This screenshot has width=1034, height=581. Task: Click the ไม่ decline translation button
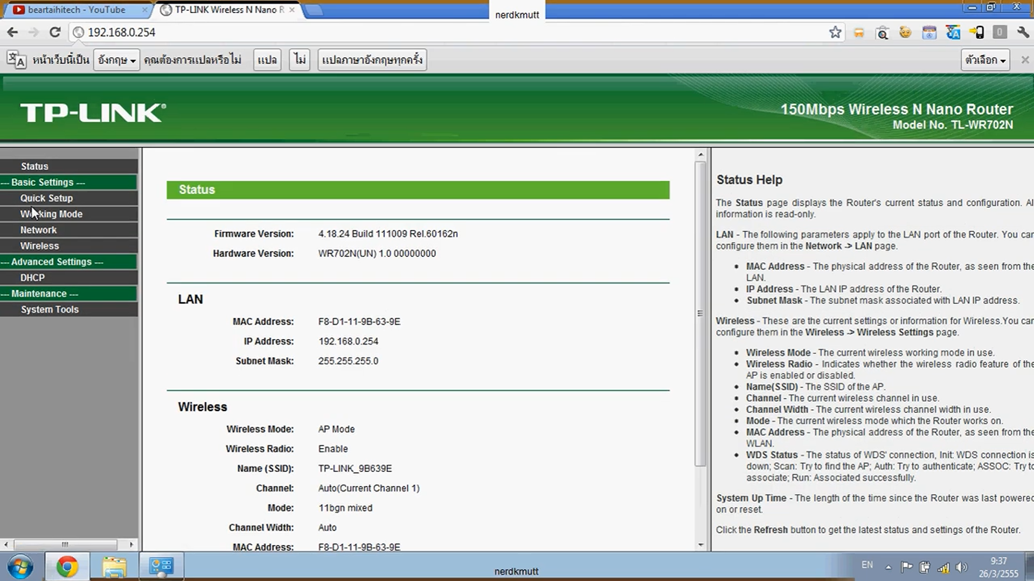click(300, 60)
